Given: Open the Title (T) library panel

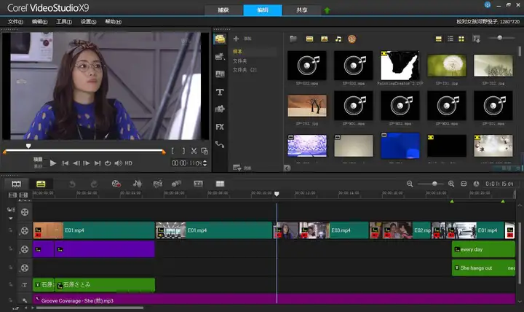Looking at the screenshot, I should pyautogui.click(x=220, y=92).
